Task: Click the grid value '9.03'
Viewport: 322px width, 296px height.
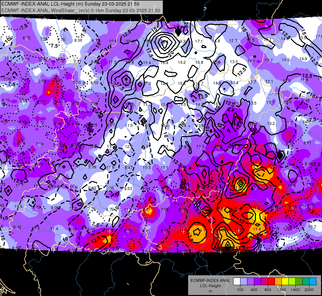Action: tap(91, 230)
